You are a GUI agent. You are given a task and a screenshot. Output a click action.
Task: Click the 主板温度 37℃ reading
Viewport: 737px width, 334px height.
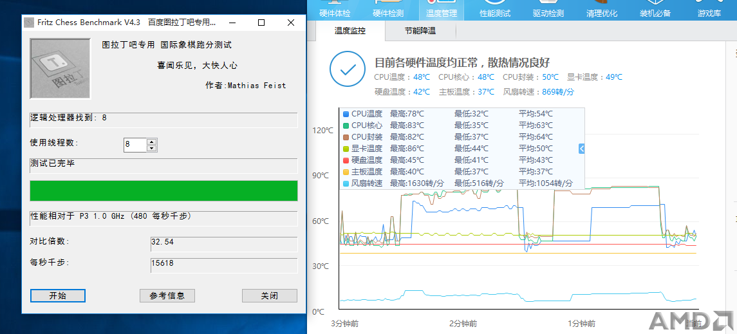466,91
